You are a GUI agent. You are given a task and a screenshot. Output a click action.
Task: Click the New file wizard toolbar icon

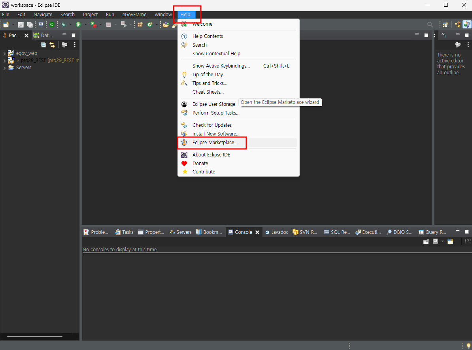pos(6,24)
